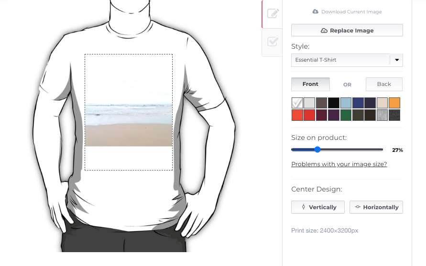The width and height of the screenshot is (426, 266).
Task: Select the cream beige color swatch
Action: click(x=382, y=103)
